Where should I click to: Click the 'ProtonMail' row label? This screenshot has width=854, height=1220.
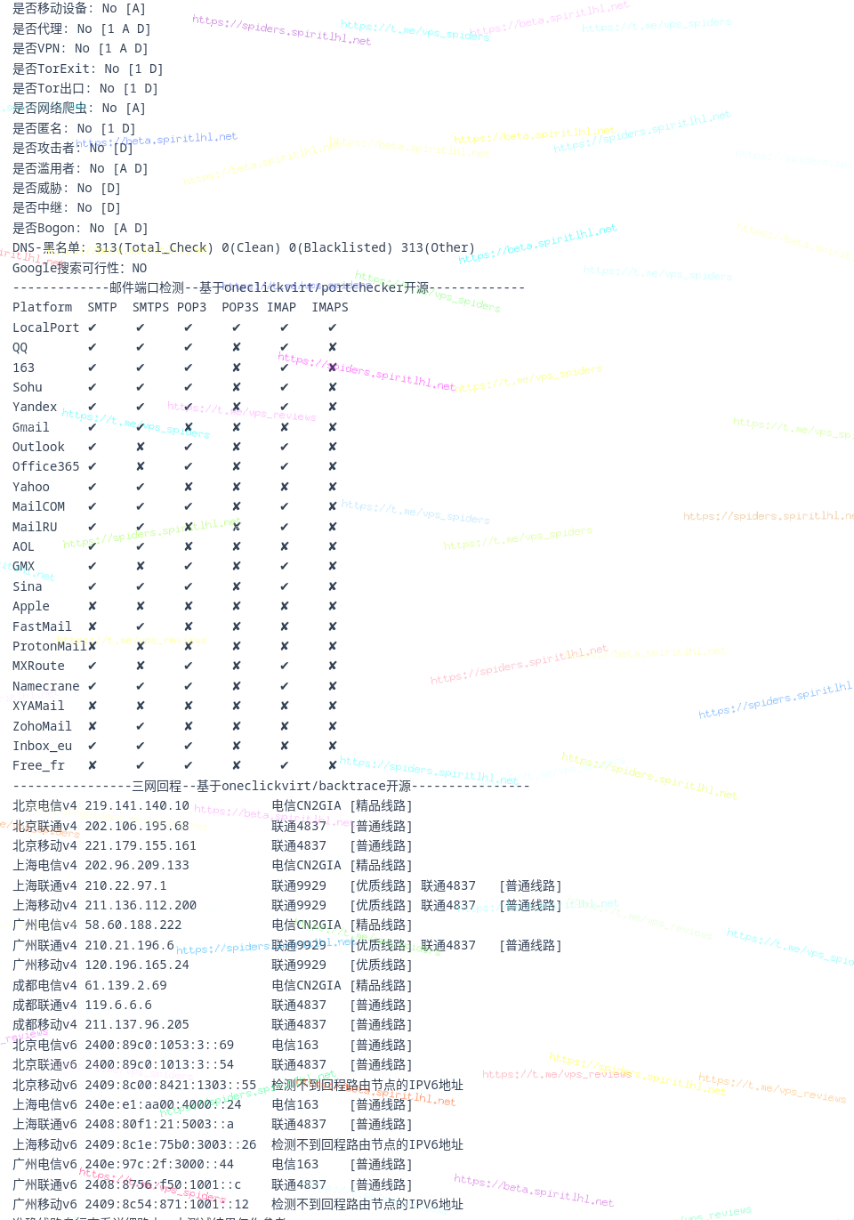[50, 647]
